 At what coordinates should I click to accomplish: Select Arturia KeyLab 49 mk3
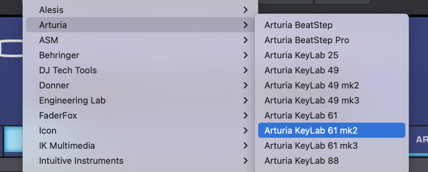[312, 101]
